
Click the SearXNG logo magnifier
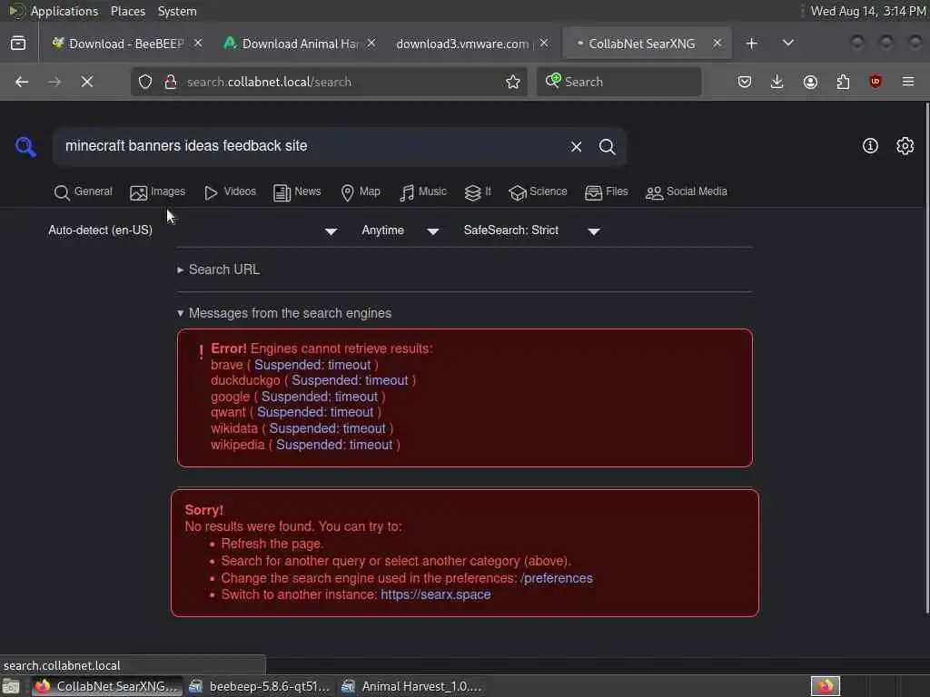tap(25, 146)
